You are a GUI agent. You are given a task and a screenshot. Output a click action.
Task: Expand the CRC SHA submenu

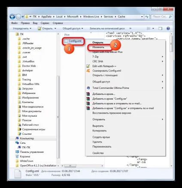pos(163,61)
